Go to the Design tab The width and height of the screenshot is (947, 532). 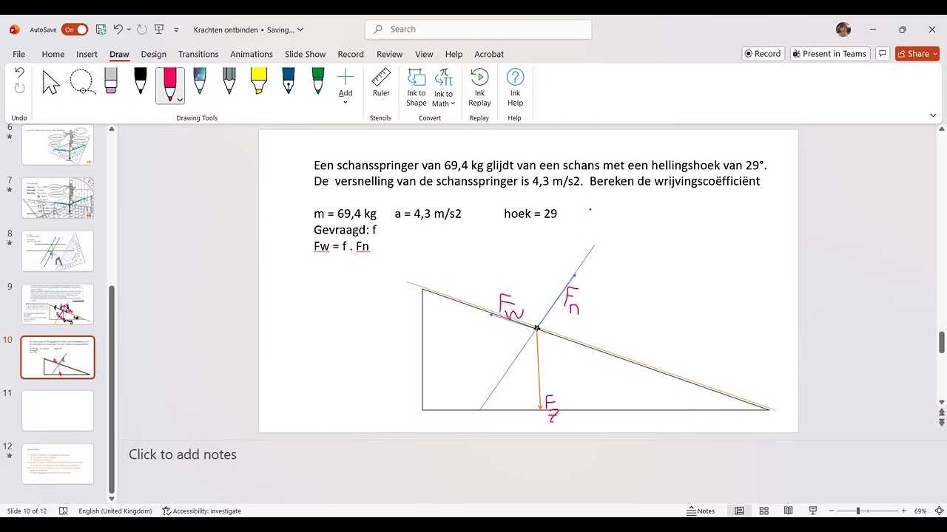click(x=154, y=54)
